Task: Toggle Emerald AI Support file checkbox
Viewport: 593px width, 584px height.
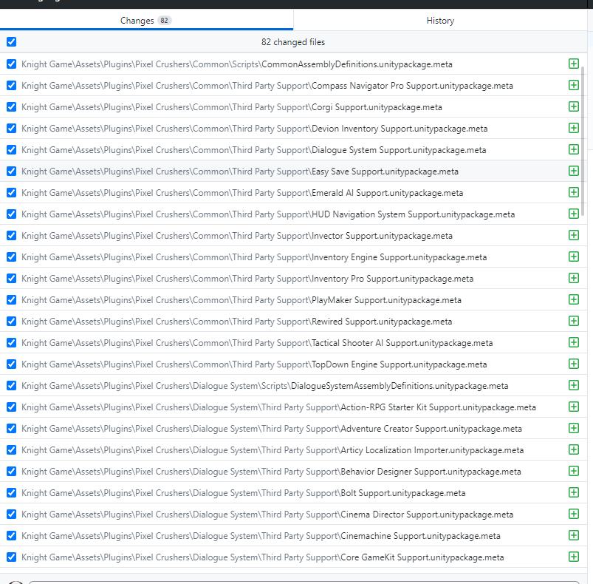Action: (11, 193)
